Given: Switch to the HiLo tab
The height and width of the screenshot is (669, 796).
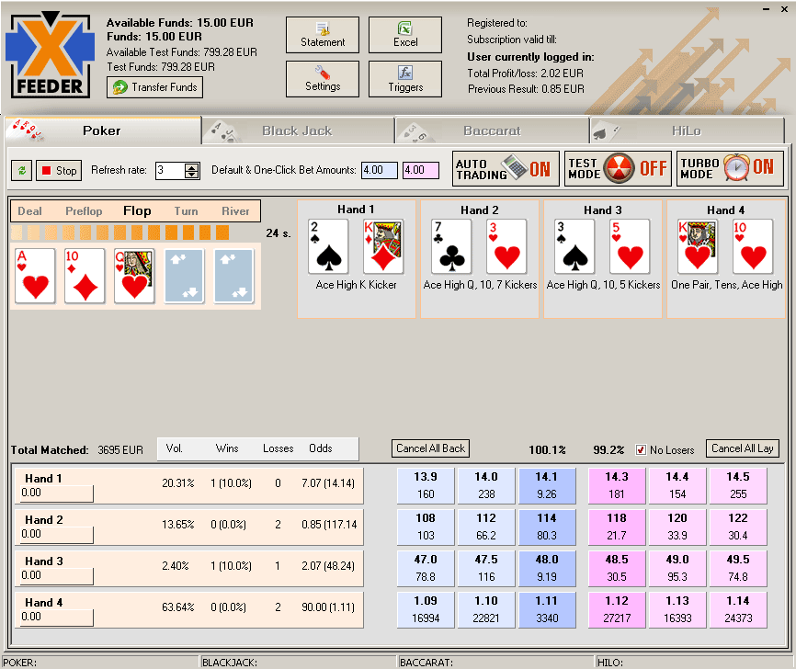Looking at the screenshot, I should [687, 131].
